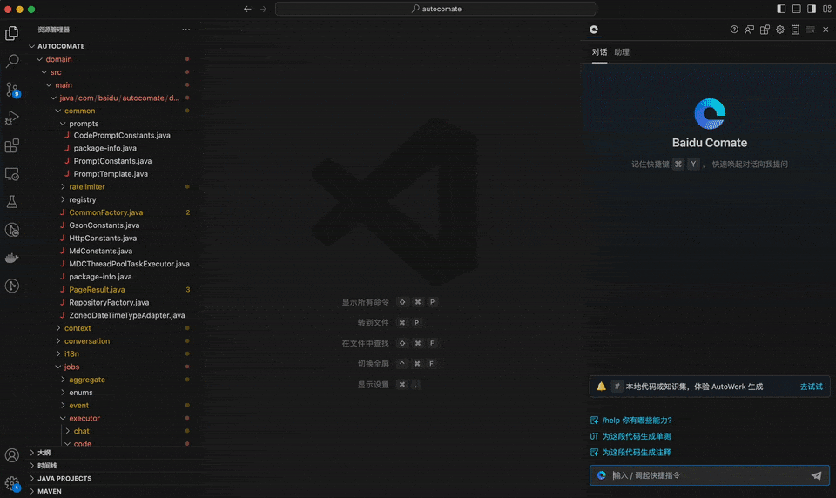This screenshot has height=498, width=836.
Task: Expand the 大纲 outline section
Action: pos(44,453)
